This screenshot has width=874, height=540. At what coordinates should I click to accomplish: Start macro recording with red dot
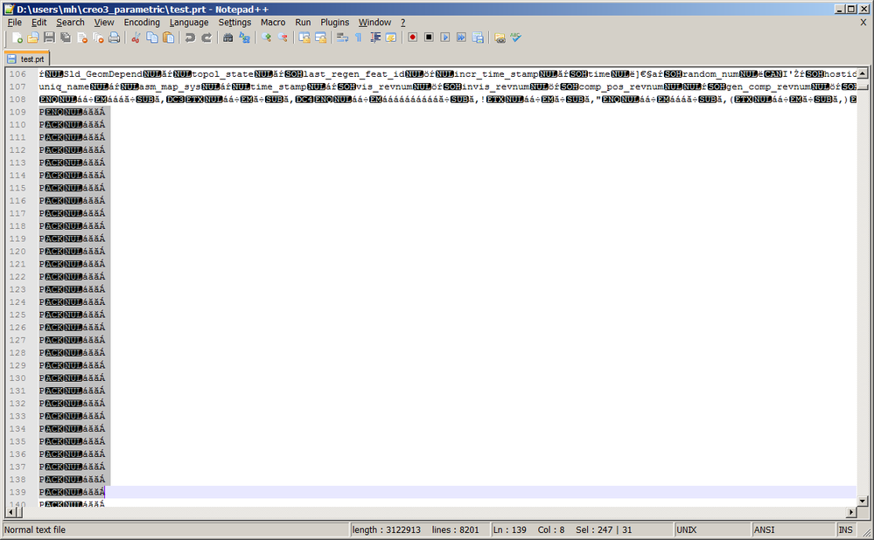(x=412, y=38)
